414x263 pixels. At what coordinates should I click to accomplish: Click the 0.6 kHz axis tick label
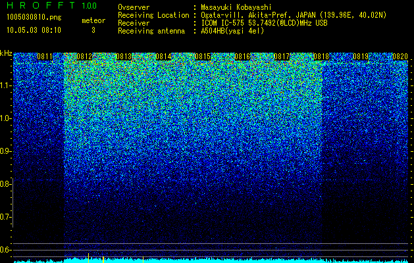pos(5,250)
